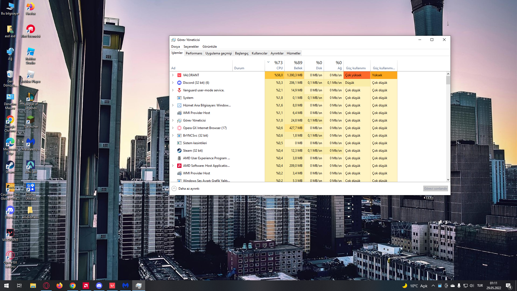Click the Discord process icon in list

(x=179, y=83)
